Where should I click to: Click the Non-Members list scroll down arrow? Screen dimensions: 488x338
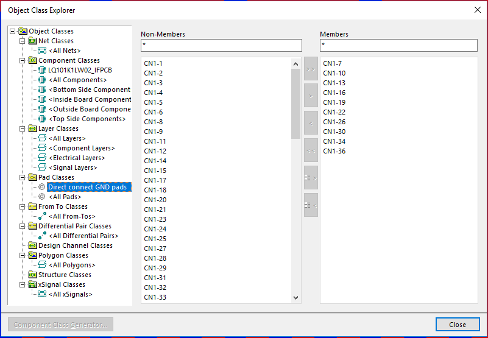coord(295,298)
